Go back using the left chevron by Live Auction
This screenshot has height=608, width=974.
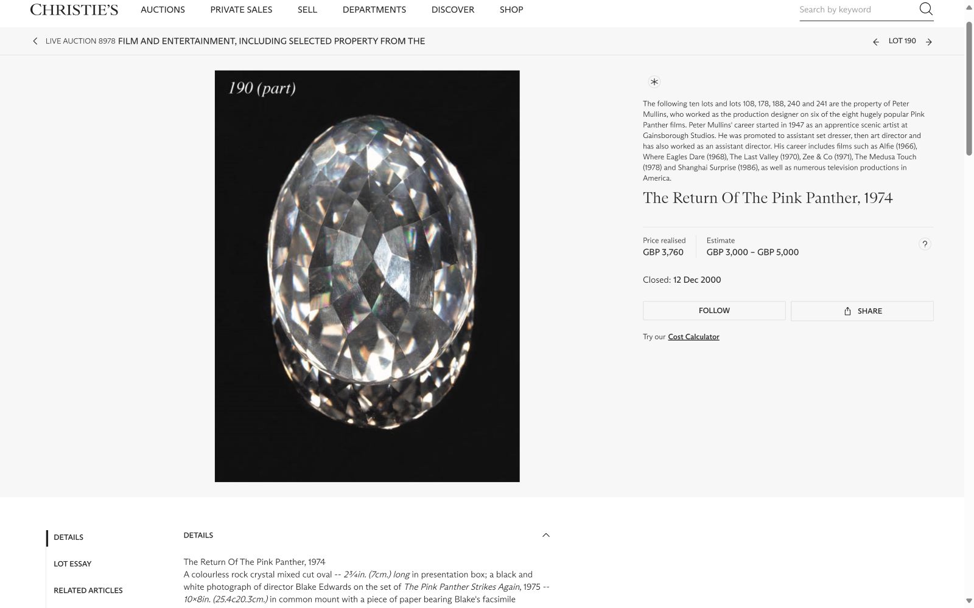[35, 41]
